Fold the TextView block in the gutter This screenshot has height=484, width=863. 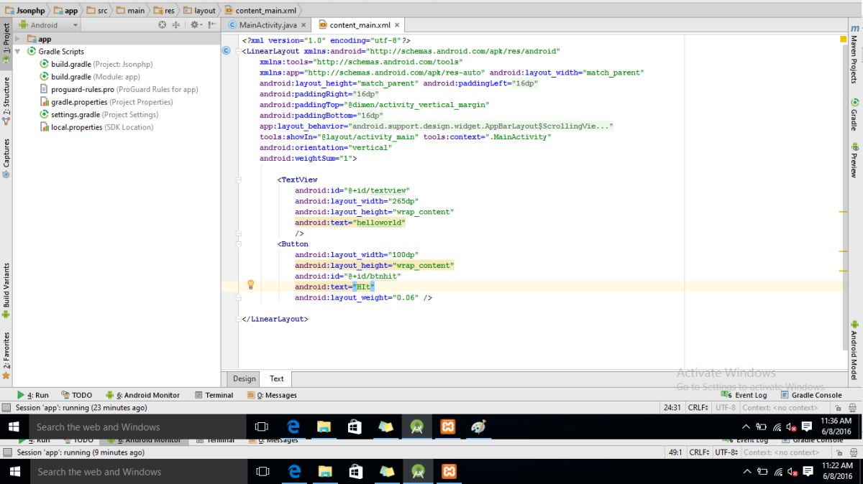(x=239, y=180)
